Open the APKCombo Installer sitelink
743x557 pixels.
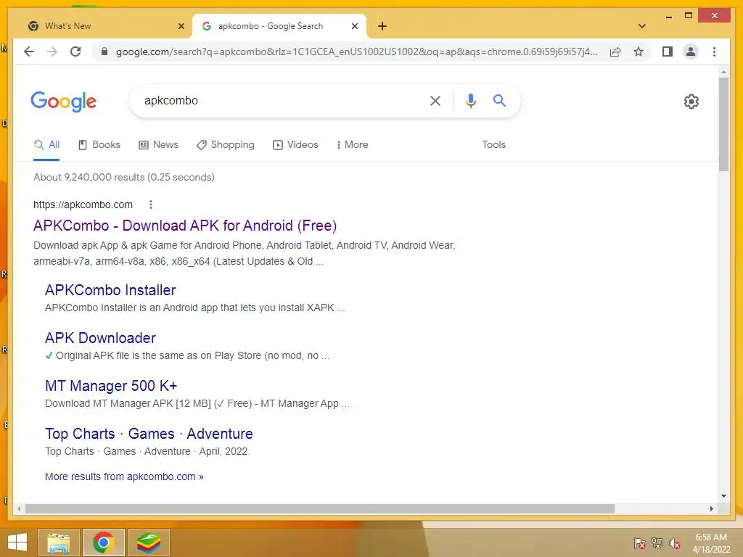(110, 290)
